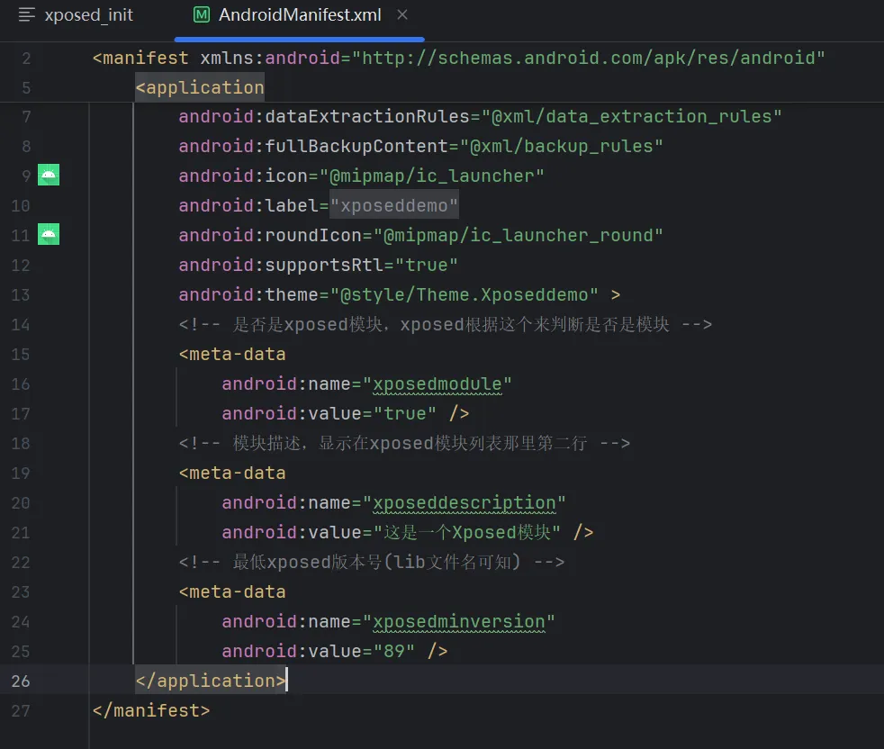Click the @mipmap/ic_launcher_round value

tap(519, 235)
